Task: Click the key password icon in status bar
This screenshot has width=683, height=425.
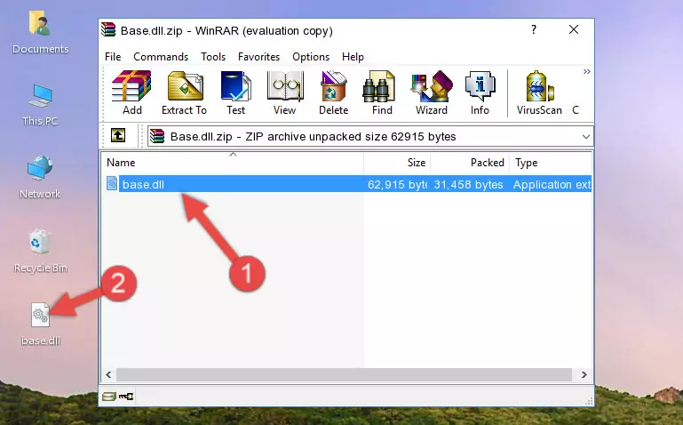Action: tap(126, 397)
